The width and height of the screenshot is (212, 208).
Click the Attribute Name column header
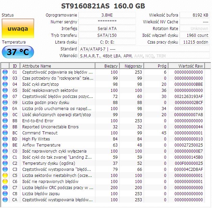(57, 66)
